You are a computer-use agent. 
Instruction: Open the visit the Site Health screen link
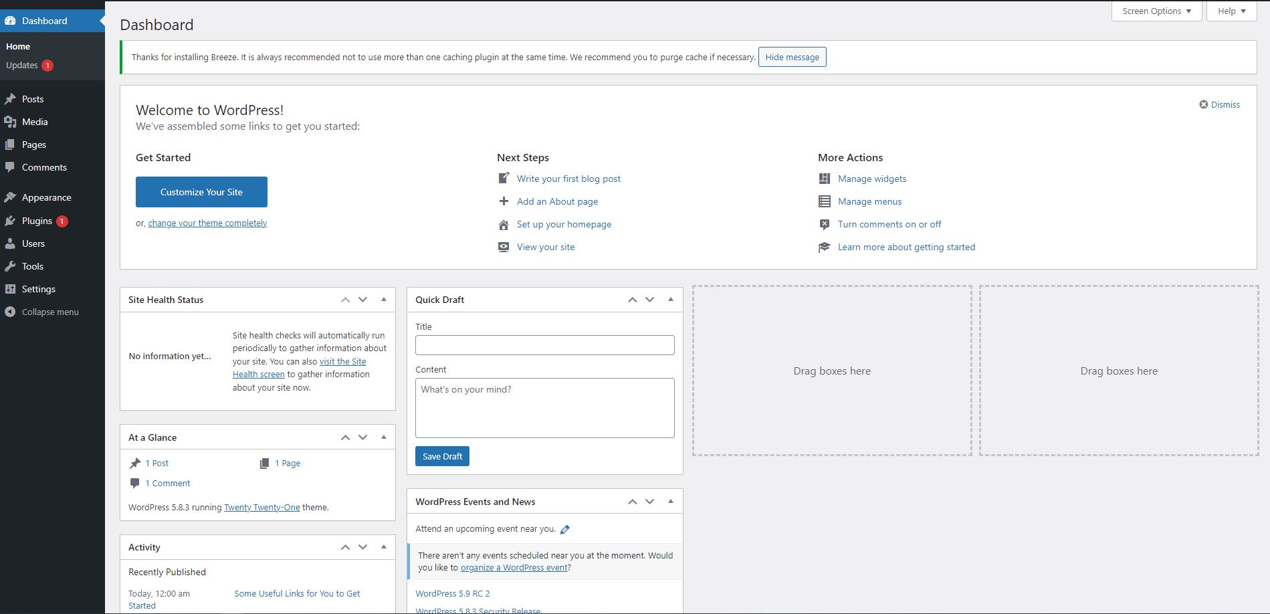[300, 368]
